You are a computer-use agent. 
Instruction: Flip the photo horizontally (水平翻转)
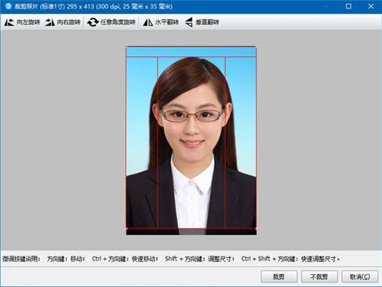(160, 22)
